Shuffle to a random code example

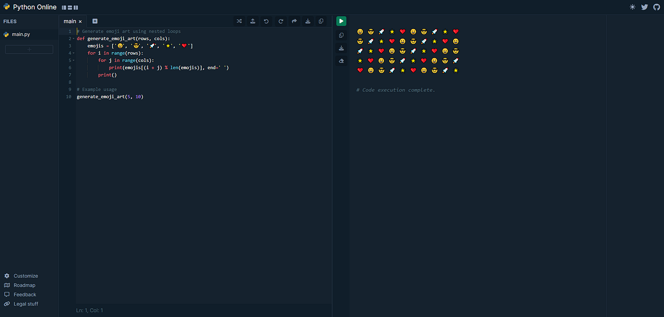coord(239,21)
